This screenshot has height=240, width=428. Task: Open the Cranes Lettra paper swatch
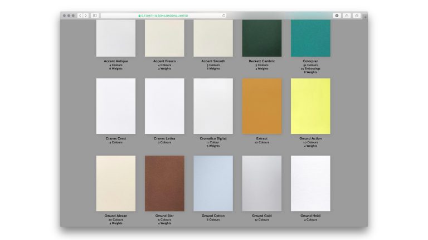[164, 106]
